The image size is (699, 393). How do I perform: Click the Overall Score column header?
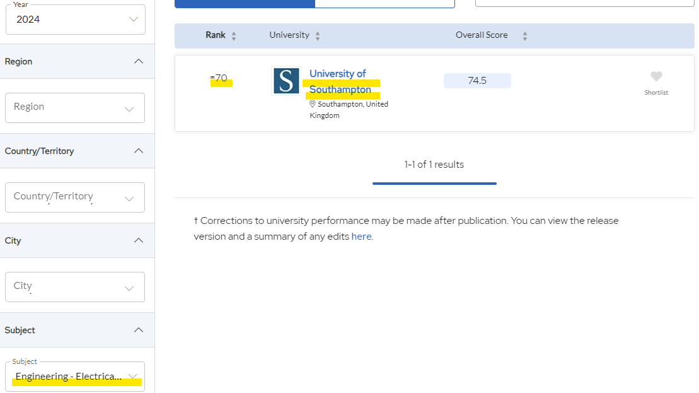tap(482, 35)
